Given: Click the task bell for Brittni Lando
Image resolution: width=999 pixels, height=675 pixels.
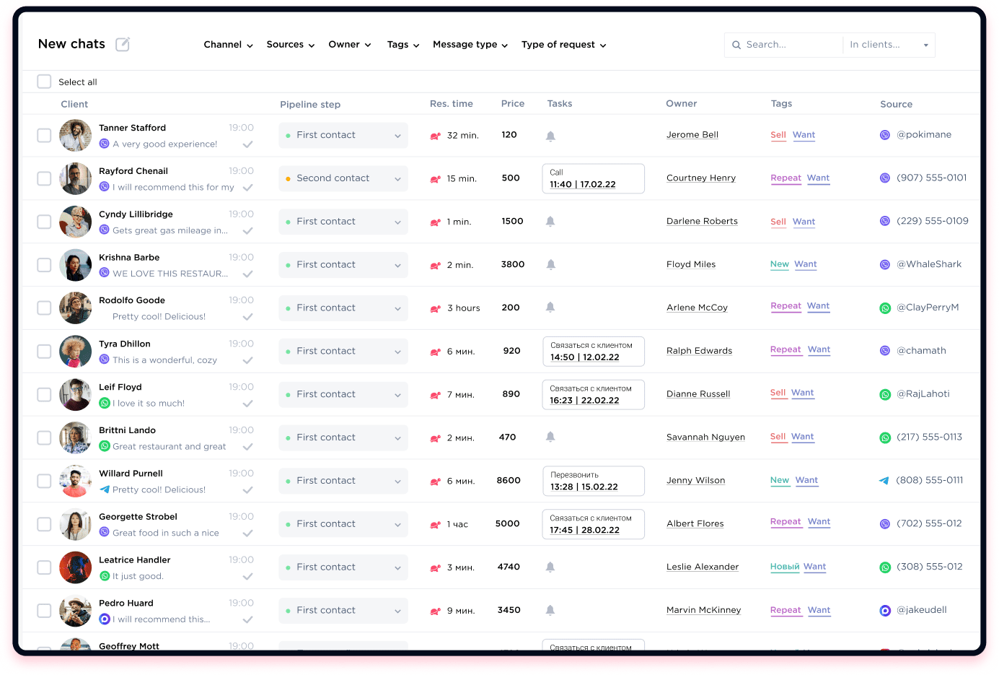Looking at the screenshot, I should point(550,437).
